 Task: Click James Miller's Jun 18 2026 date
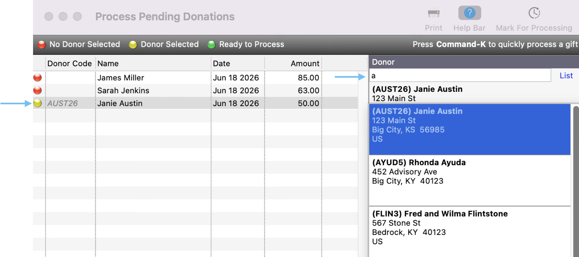[238, 77]
